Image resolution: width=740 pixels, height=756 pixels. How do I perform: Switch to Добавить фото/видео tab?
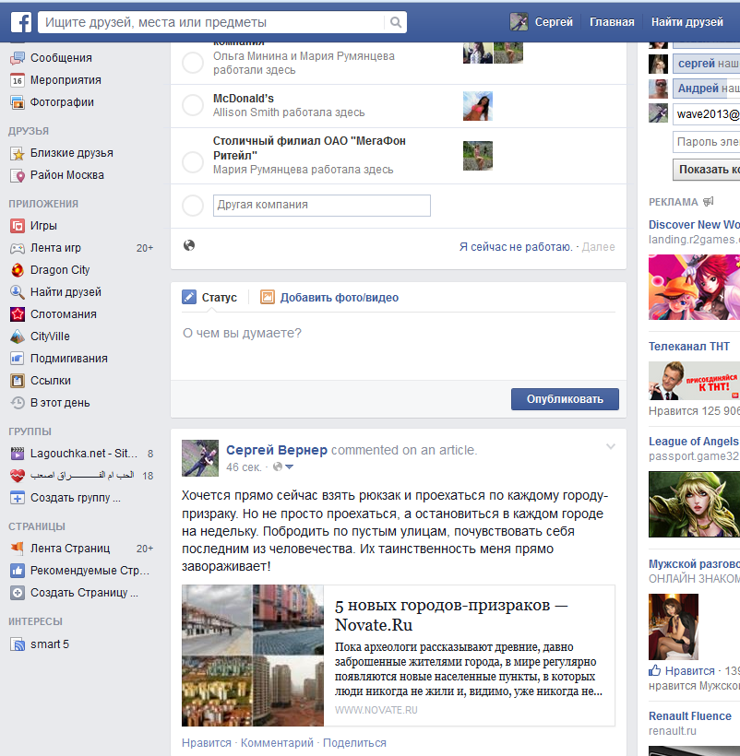pyautogui.click(x=329, y=298)
